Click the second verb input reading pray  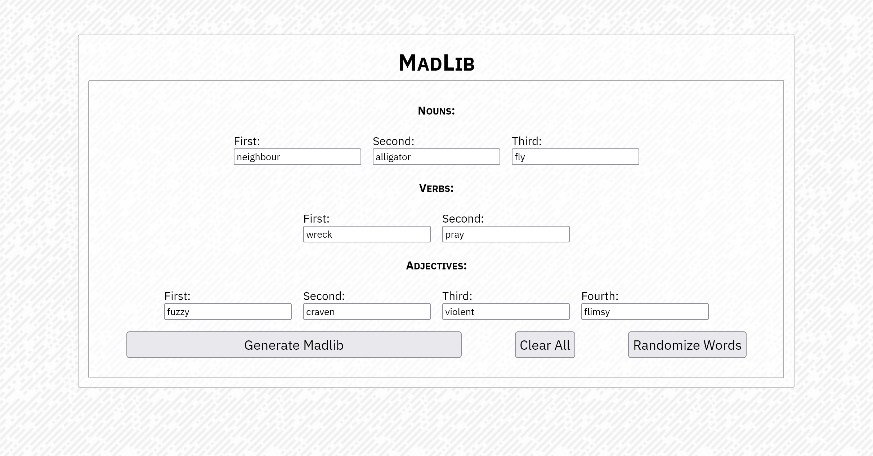point(506,234)
